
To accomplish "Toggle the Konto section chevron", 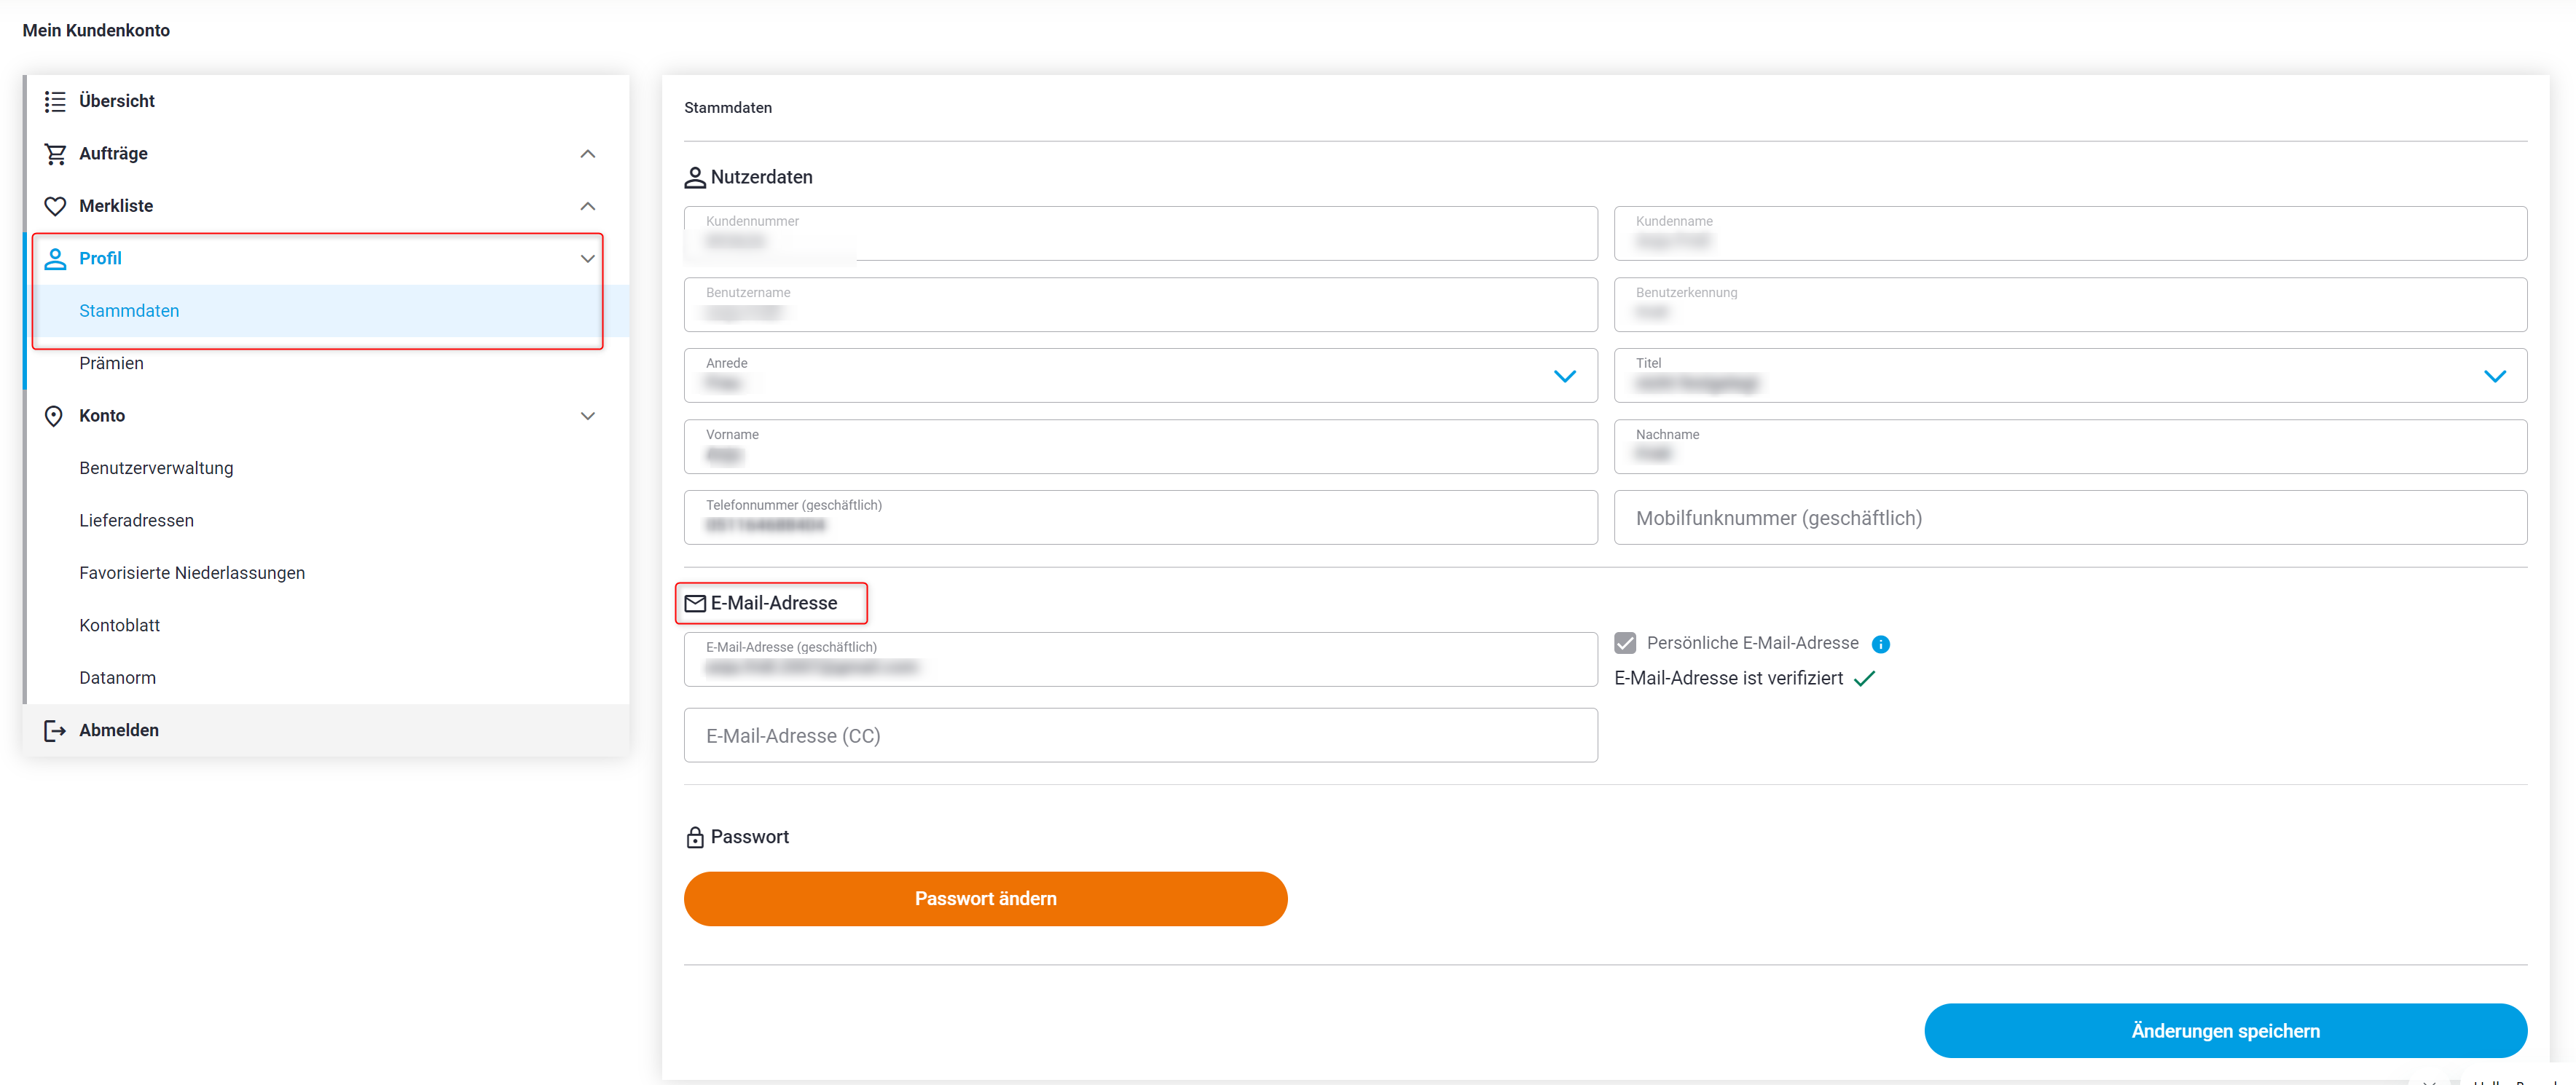I will click(x=588, y=416).
